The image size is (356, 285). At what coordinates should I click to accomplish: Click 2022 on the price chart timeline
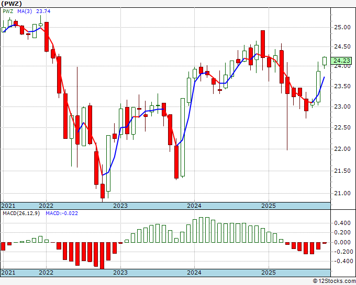(x=46, y=206)
